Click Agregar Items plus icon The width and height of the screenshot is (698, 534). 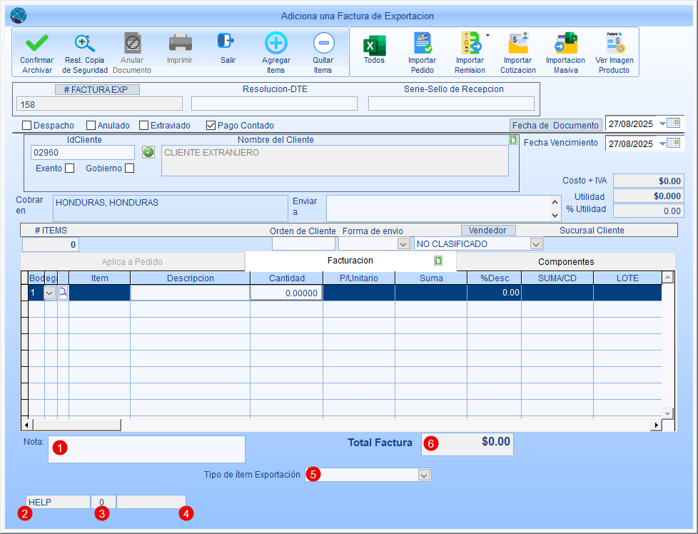click(x=275, y=43)
